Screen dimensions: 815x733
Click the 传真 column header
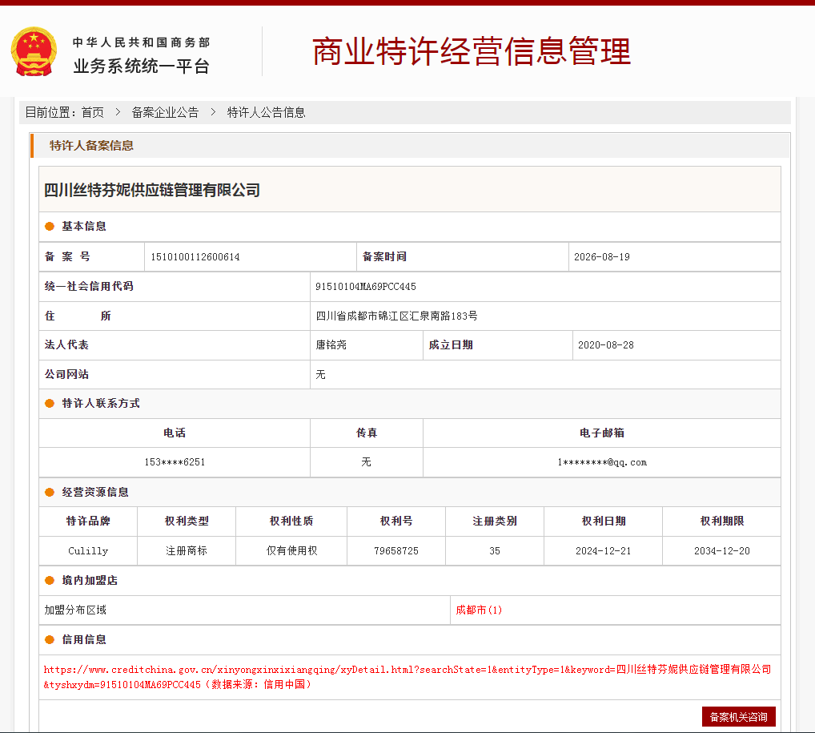pos(367,433)
